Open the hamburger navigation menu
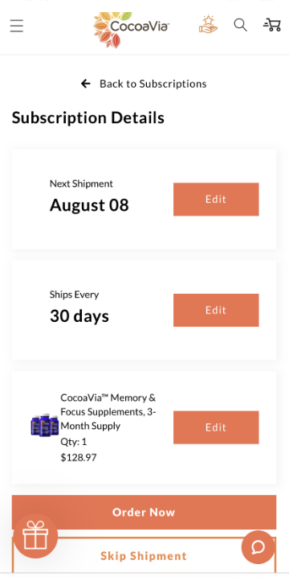The image size is (289, 577). [x=17, y=26]
